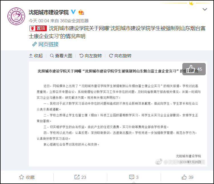Click the orange membership crown badge
214x184 pixels.
point(81,12)
